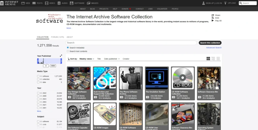Screen dimensions: 258x130
Task: Open the Images media icon
Action: [88, 3]
